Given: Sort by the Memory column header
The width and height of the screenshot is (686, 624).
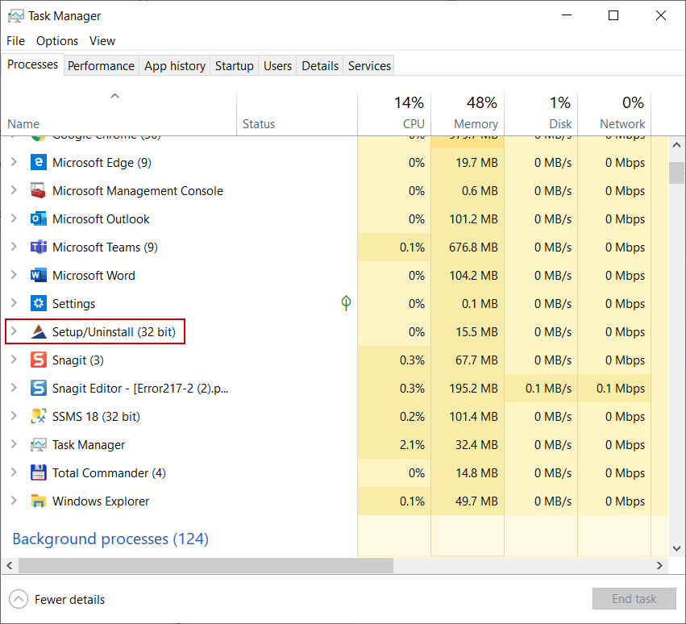Looking at the screenshot, I should (468, 114).
